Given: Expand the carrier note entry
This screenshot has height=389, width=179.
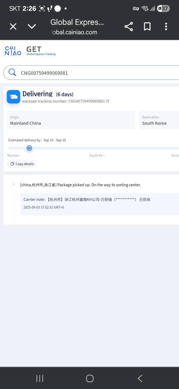Looking at the screenshot, I should (100, 204).
